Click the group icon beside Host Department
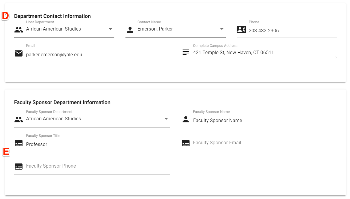The height and width of the screenshot is (199, 350). point(19,30)
